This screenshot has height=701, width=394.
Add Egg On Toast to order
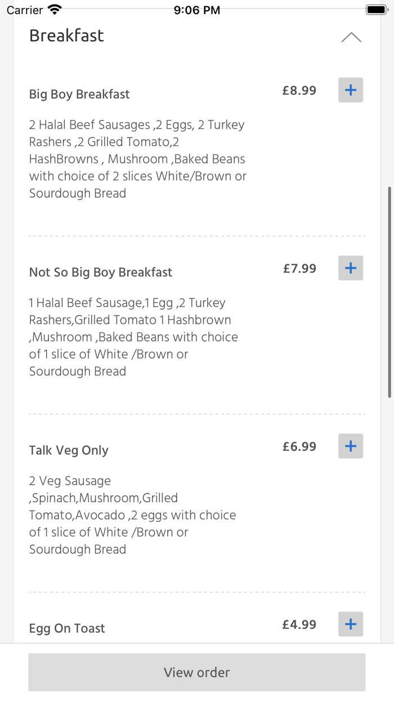[x=350, y=624]
